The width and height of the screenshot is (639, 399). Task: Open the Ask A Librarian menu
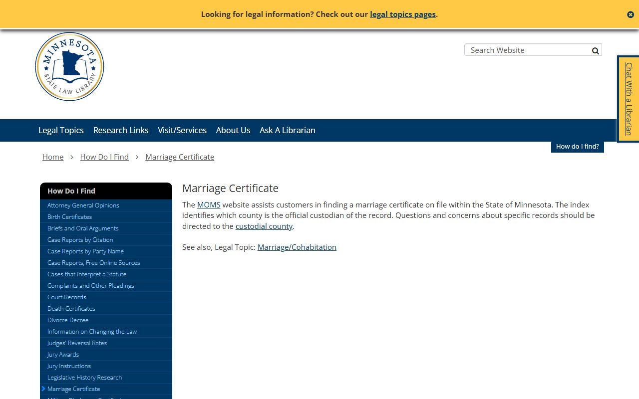288,130
